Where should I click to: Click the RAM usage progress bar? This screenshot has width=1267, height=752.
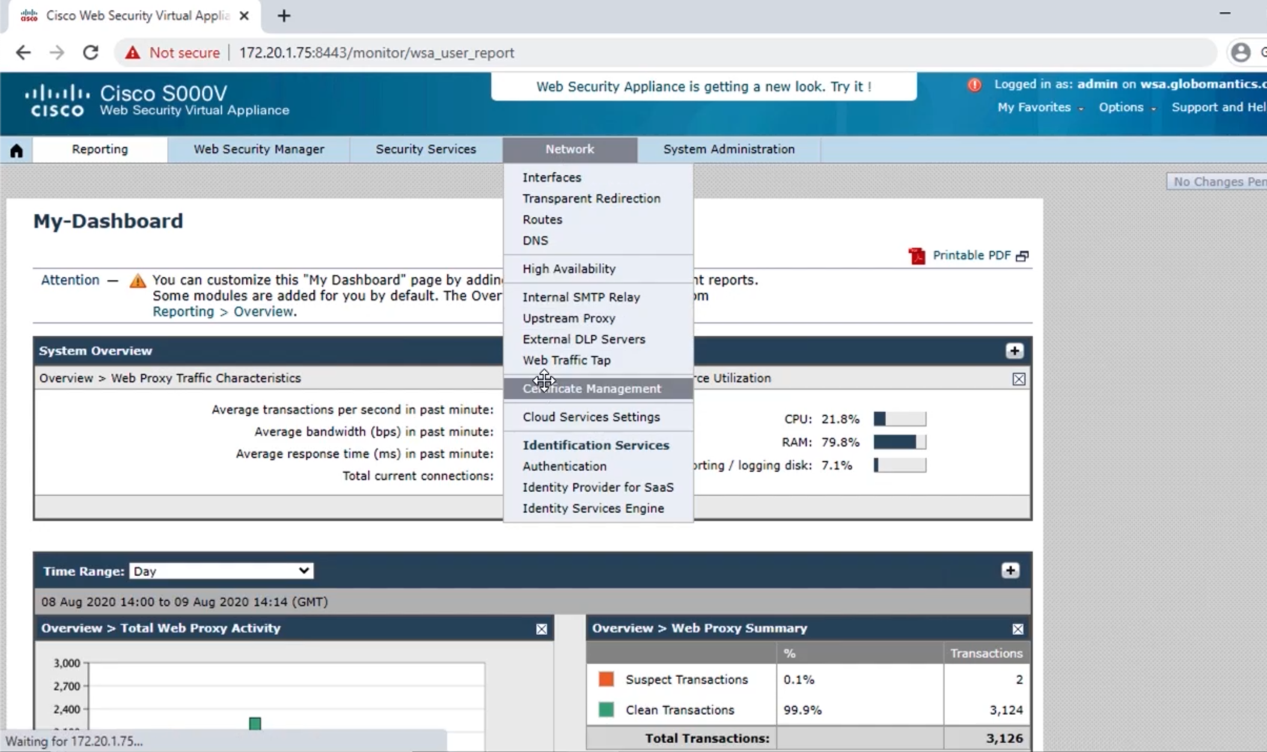[x=900, y=442]
